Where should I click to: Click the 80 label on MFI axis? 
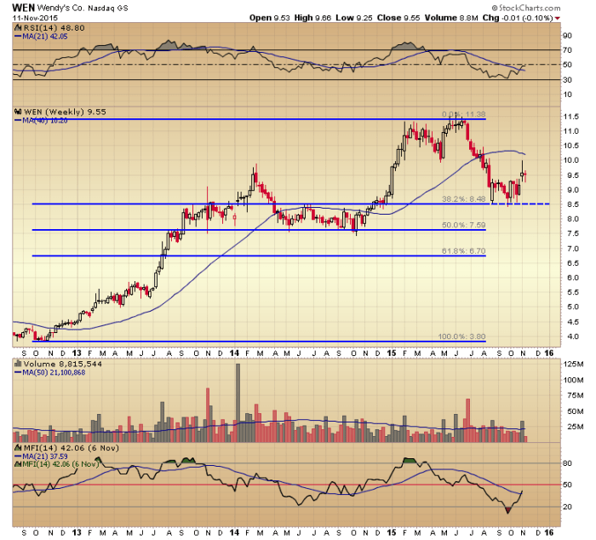(567, 463)
